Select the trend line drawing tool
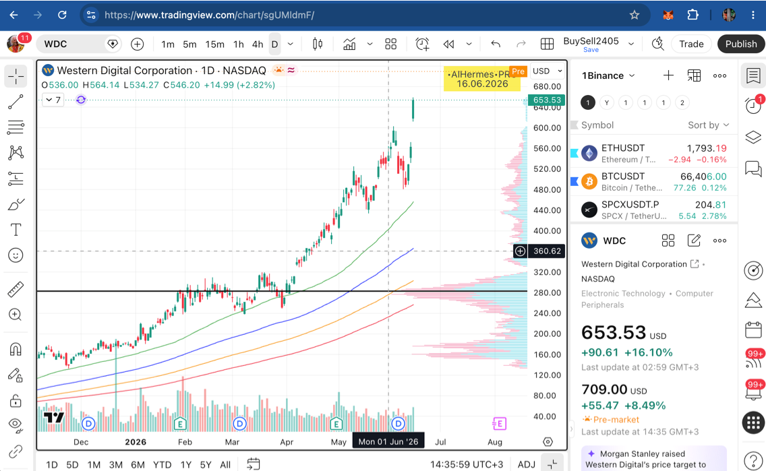The image size is (766, 471). (x=16, y=102)
